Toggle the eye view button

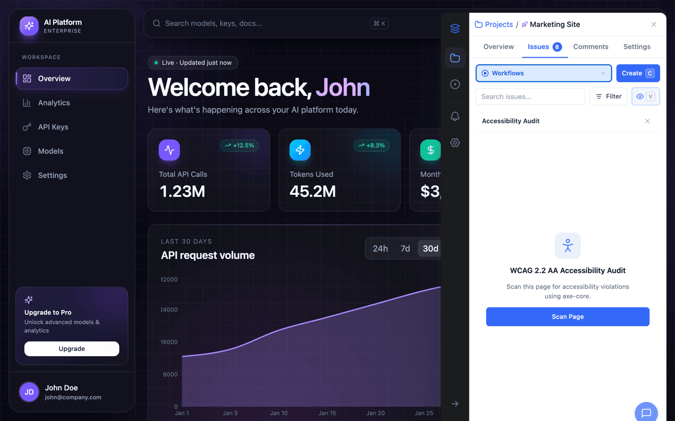pyautogui.click(x=645, y=96)
